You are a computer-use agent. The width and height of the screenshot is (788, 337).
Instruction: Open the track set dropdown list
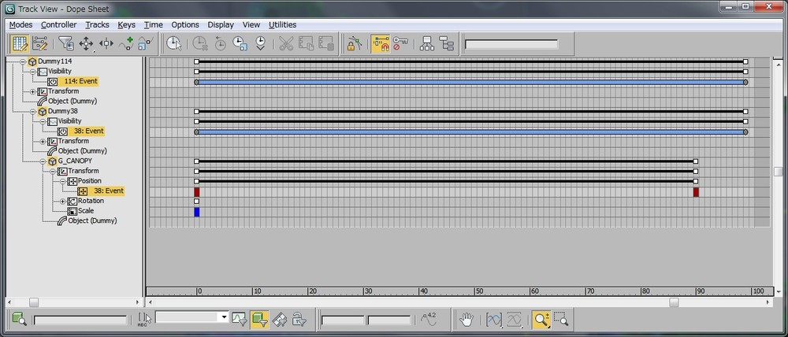224,317
